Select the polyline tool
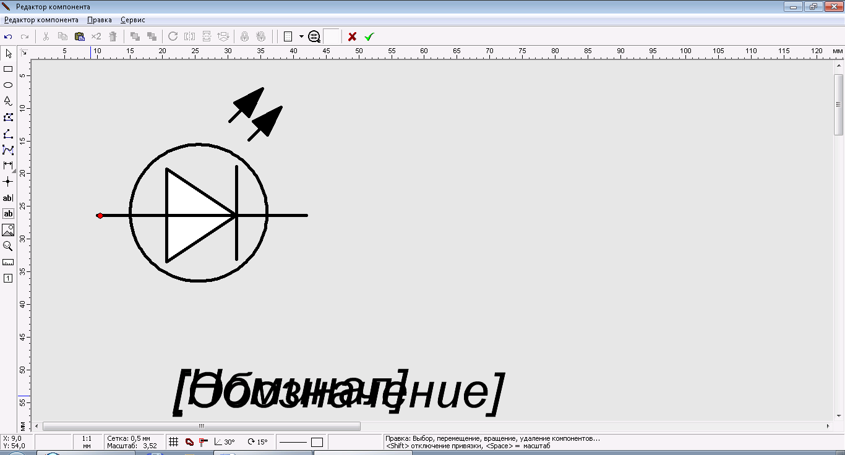Image resolution: width=845 pixels, height=455 pixels. click(8, 134)
